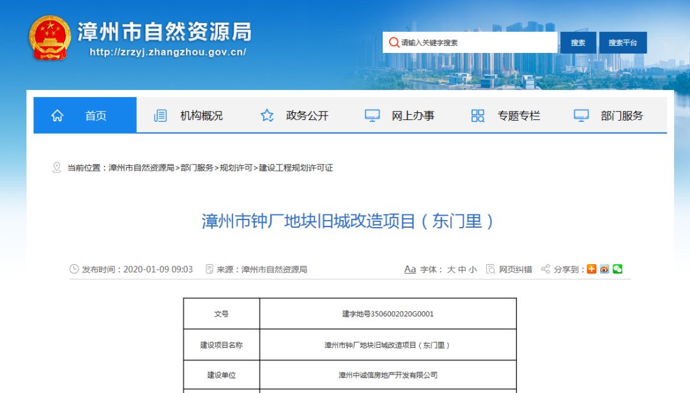
Task: Click the Aa font size icon
Action: (x=410, y=269)
